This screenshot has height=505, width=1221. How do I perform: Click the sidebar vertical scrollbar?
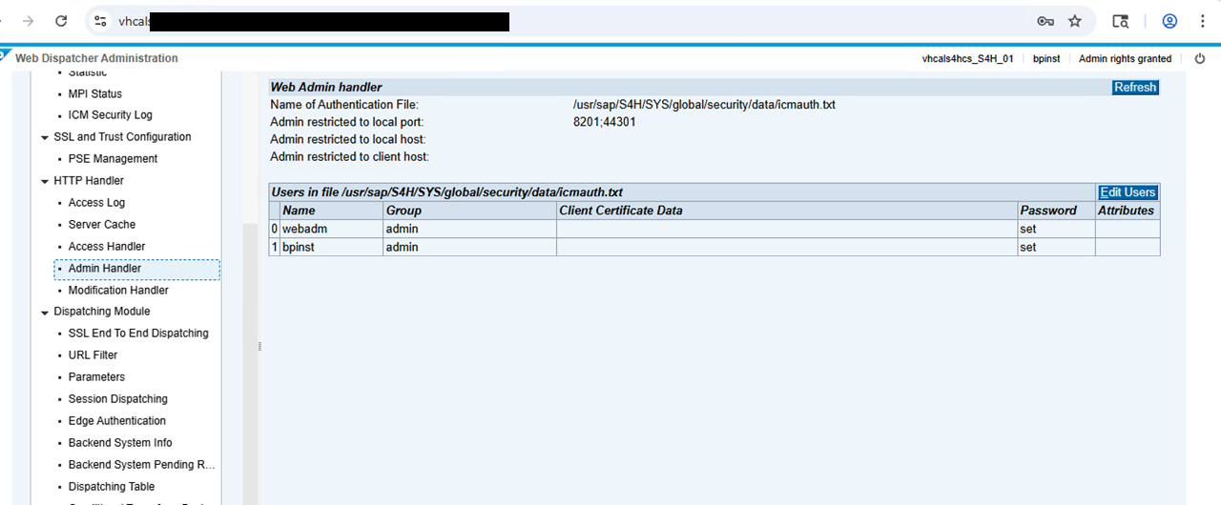(x=251, y=362)
